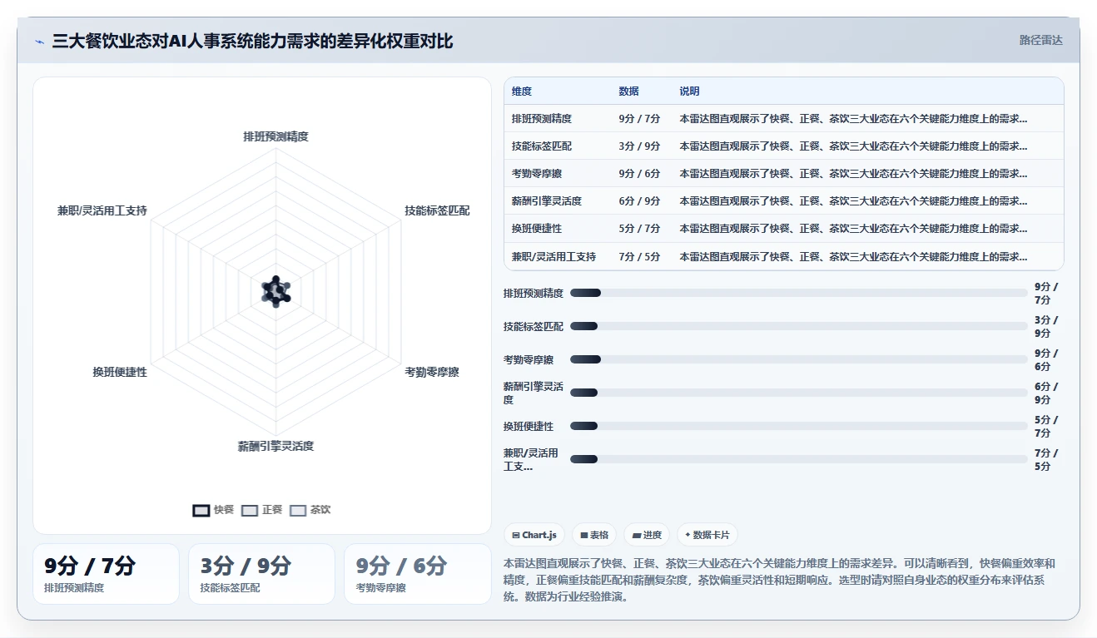Toggle the 正餐 legend series

click(x=262, y=510)
